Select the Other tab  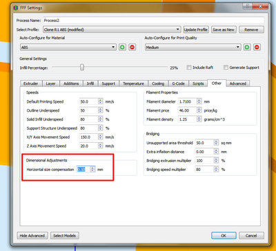(x=217, y=83)
